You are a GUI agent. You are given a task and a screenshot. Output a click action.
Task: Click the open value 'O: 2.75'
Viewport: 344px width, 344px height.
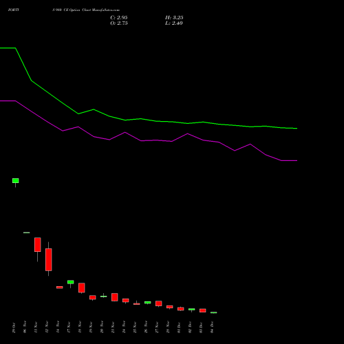pyautogui.click(x=119, y=23)
